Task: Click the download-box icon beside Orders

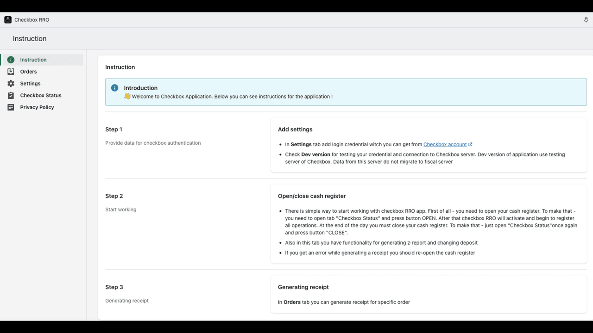Action: click(x=11, y=72)
